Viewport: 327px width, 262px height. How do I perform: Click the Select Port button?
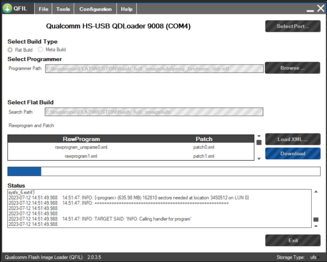coord(293,26)
